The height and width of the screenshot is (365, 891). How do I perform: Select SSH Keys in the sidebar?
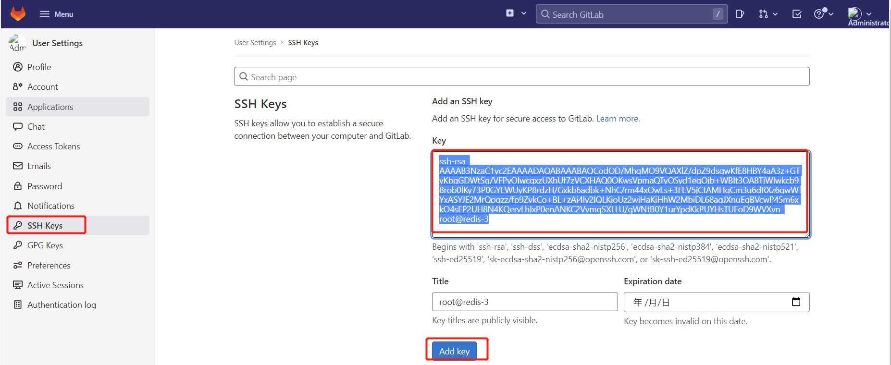(x=78, y=225)
